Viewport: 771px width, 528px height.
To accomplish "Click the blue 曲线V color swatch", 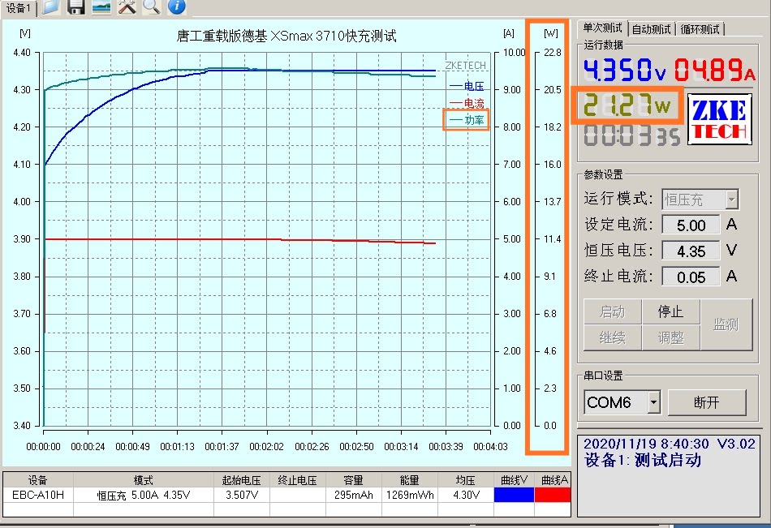I will [x=514, y=495].
